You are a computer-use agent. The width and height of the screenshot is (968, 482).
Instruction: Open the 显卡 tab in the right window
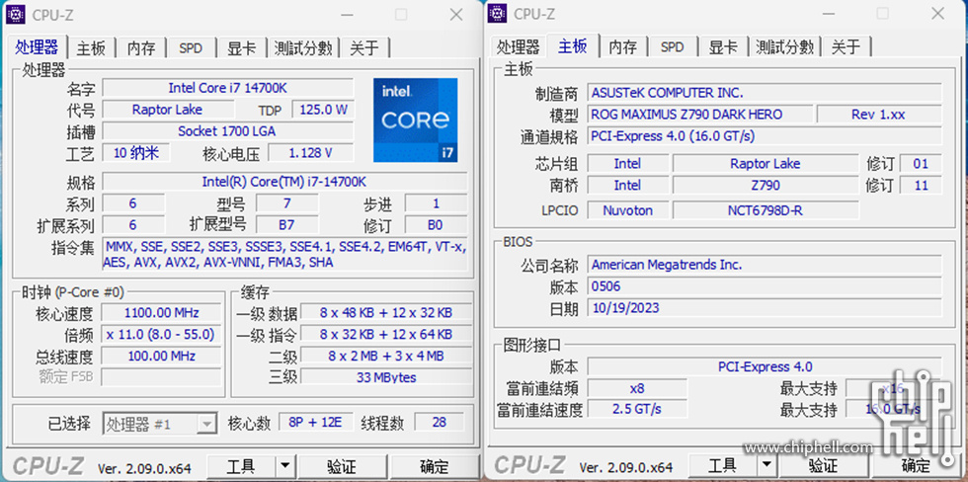[x=723, y=47]
